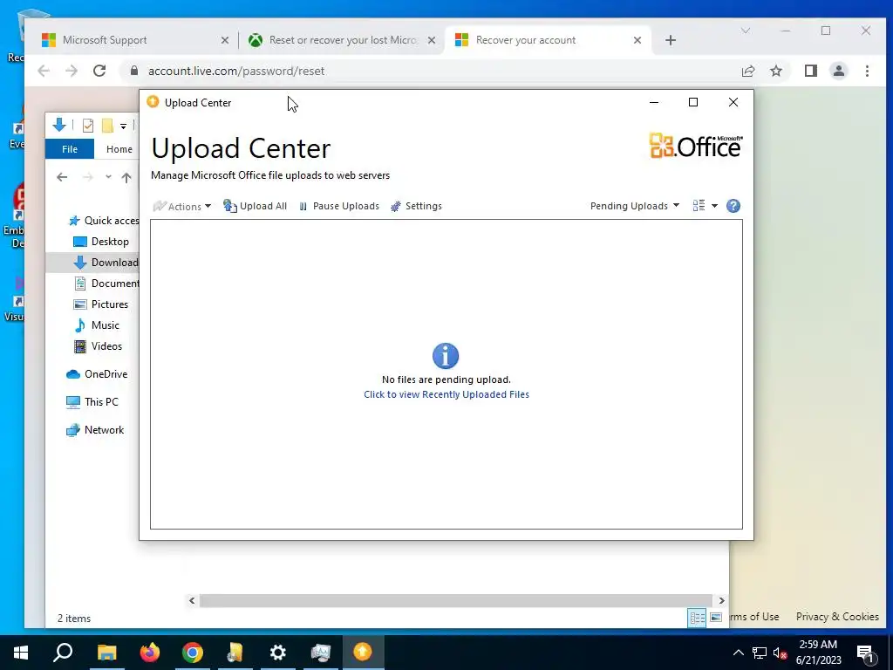Select the Recover your account tab
The height and width of the screenshot is (670, 893).
coord(548,40)
